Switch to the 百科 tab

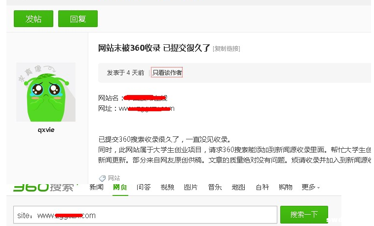262,187
